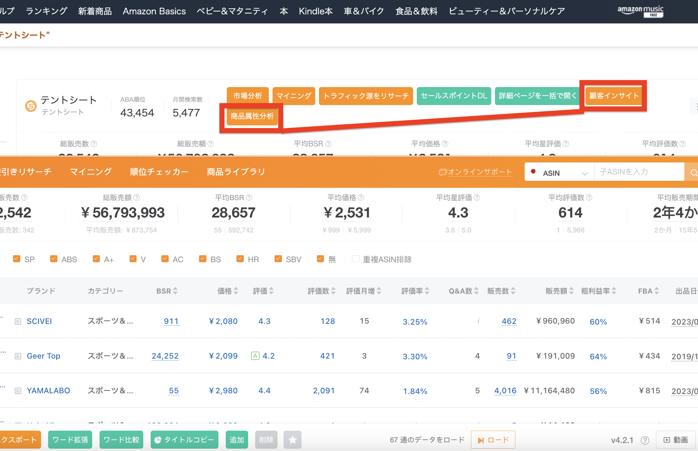Click the orange SellerSprite logo icon
The height and width of the screenshot is (451, 698).
[31, 106]
